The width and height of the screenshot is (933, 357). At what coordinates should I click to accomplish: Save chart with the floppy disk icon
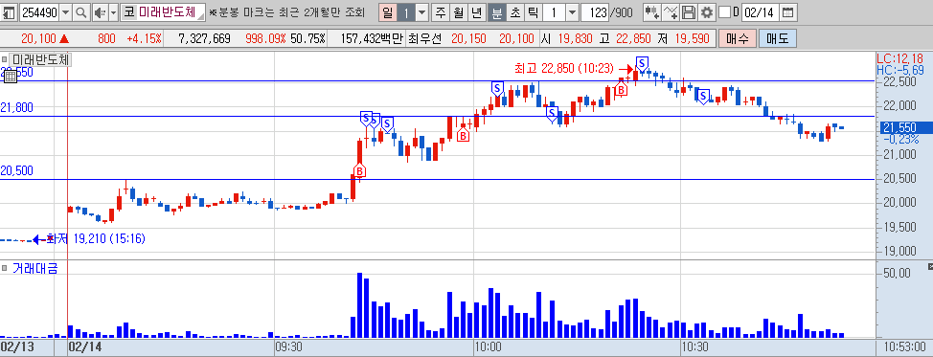[x=689, y=11]
